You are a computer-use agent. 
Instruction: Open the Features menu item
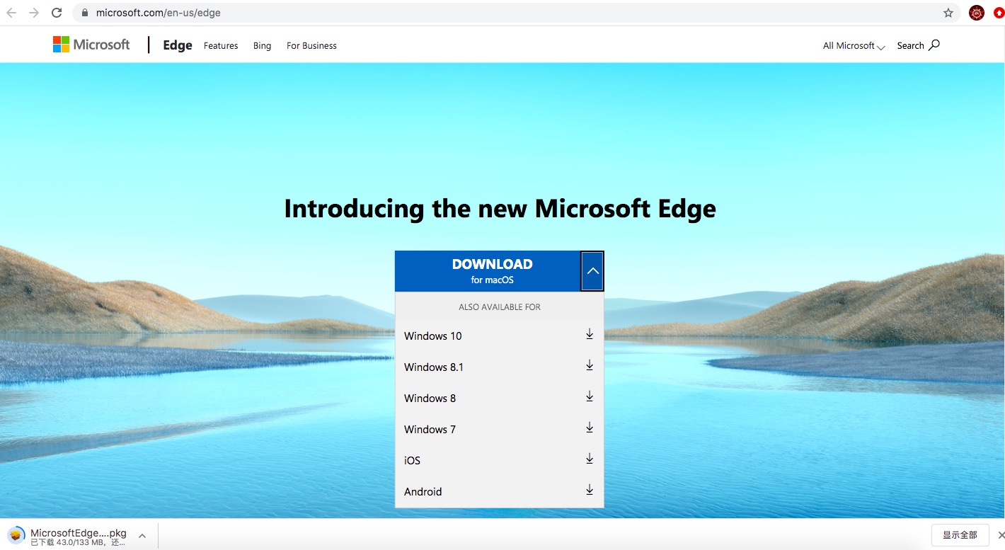[x=221, y=45]
